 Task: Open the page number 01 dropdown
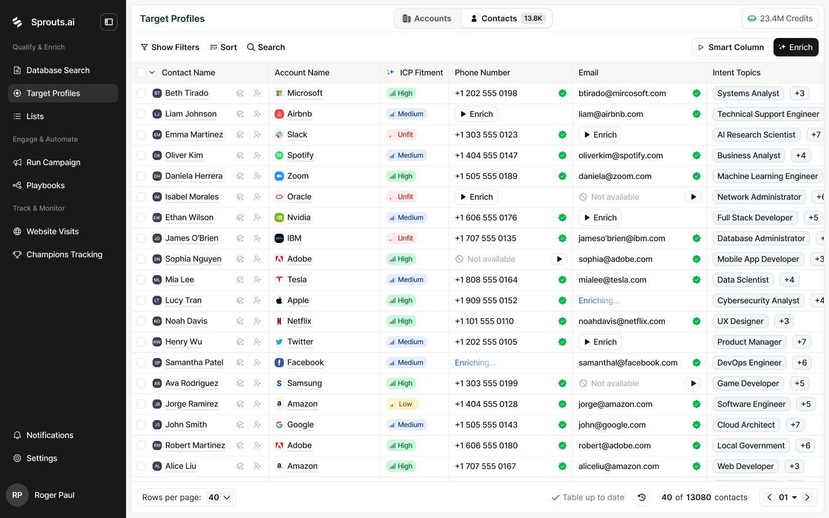pyautogui.click(x=788, y=497)
